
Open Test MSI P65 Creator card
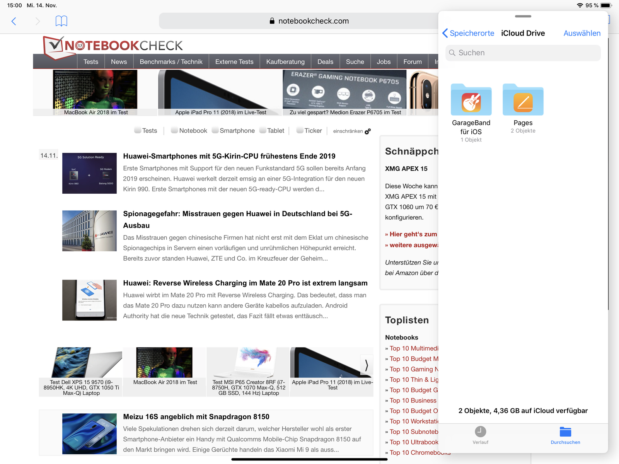point(248,372)
